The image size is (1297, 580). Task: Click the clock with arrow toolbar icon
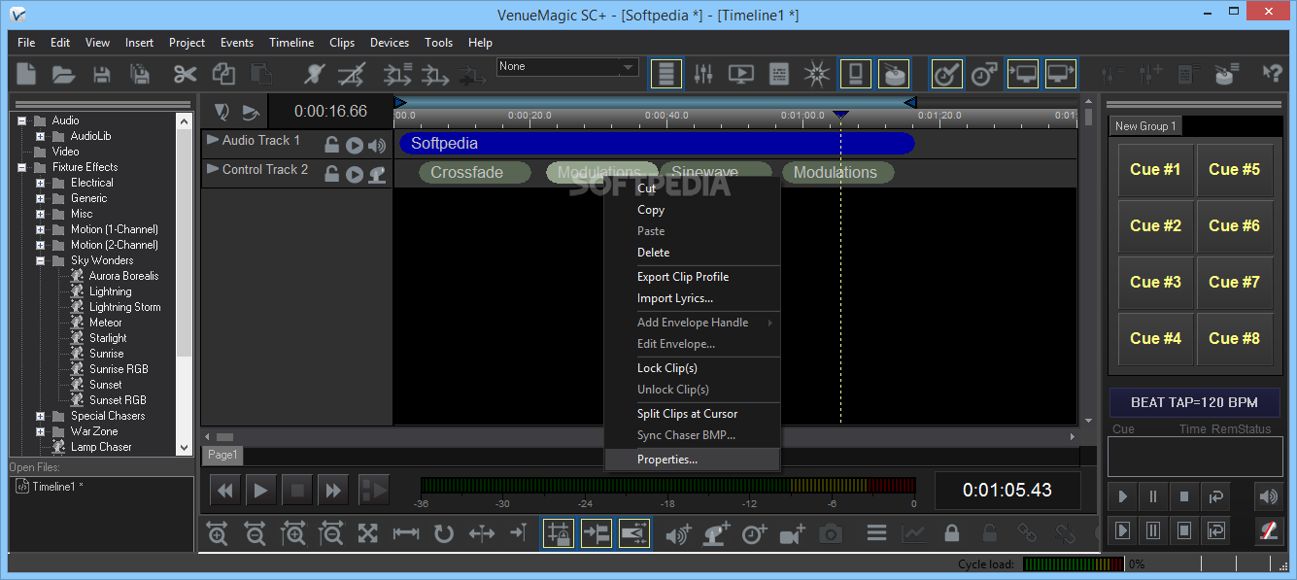click(x=984, y=74)
